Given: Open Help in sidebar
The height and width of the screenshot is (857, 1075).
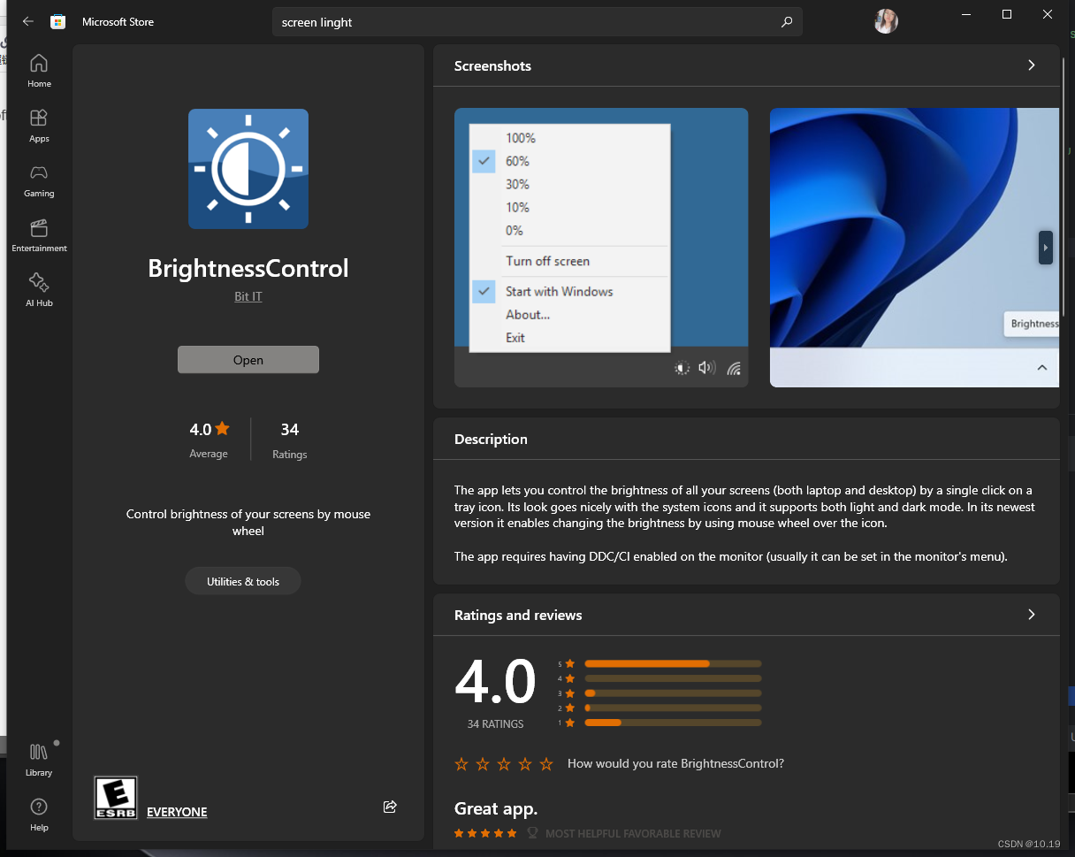Looking at the screenshot, I should [39, 815].
